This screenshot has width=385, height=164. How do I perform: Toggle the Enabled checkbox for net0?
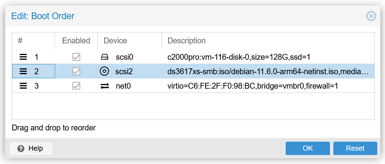[x=76, y=86]
